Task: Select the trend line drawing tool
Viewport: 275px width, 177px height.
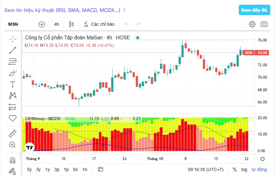Action: click(x=13, y=50)
